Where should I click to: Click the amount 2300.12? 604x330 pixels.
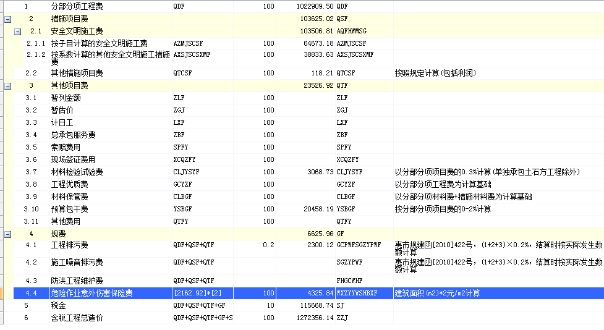click(320, 245)
